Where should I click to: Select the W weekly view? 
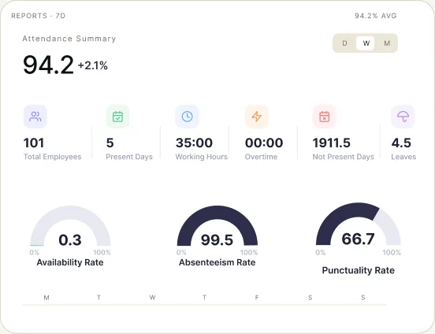[x=366, y=43]
